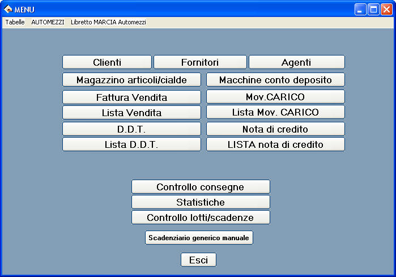Open Controllo lotti/scadenze
The image size is (396, 277).
point(201,218)
